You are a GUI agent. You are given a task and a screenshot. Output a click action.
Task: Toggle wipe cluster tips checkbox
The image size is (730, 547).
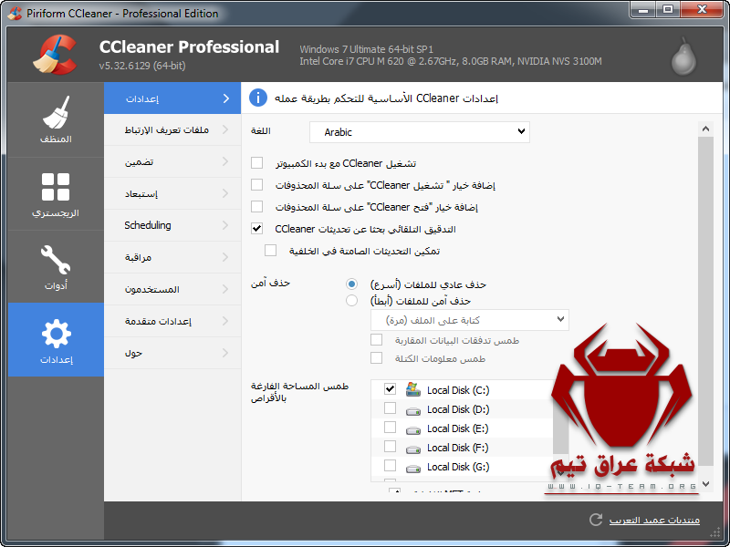376,357
